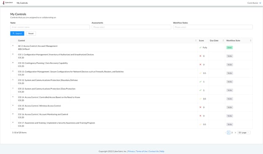
Task: Click the control Name input field
Action: pyautogui.click(x=50, y=27)
